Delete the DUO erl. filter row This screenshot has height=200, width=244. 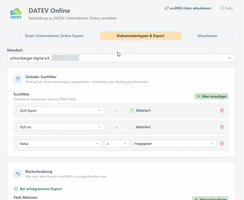[x=222, y=127]
